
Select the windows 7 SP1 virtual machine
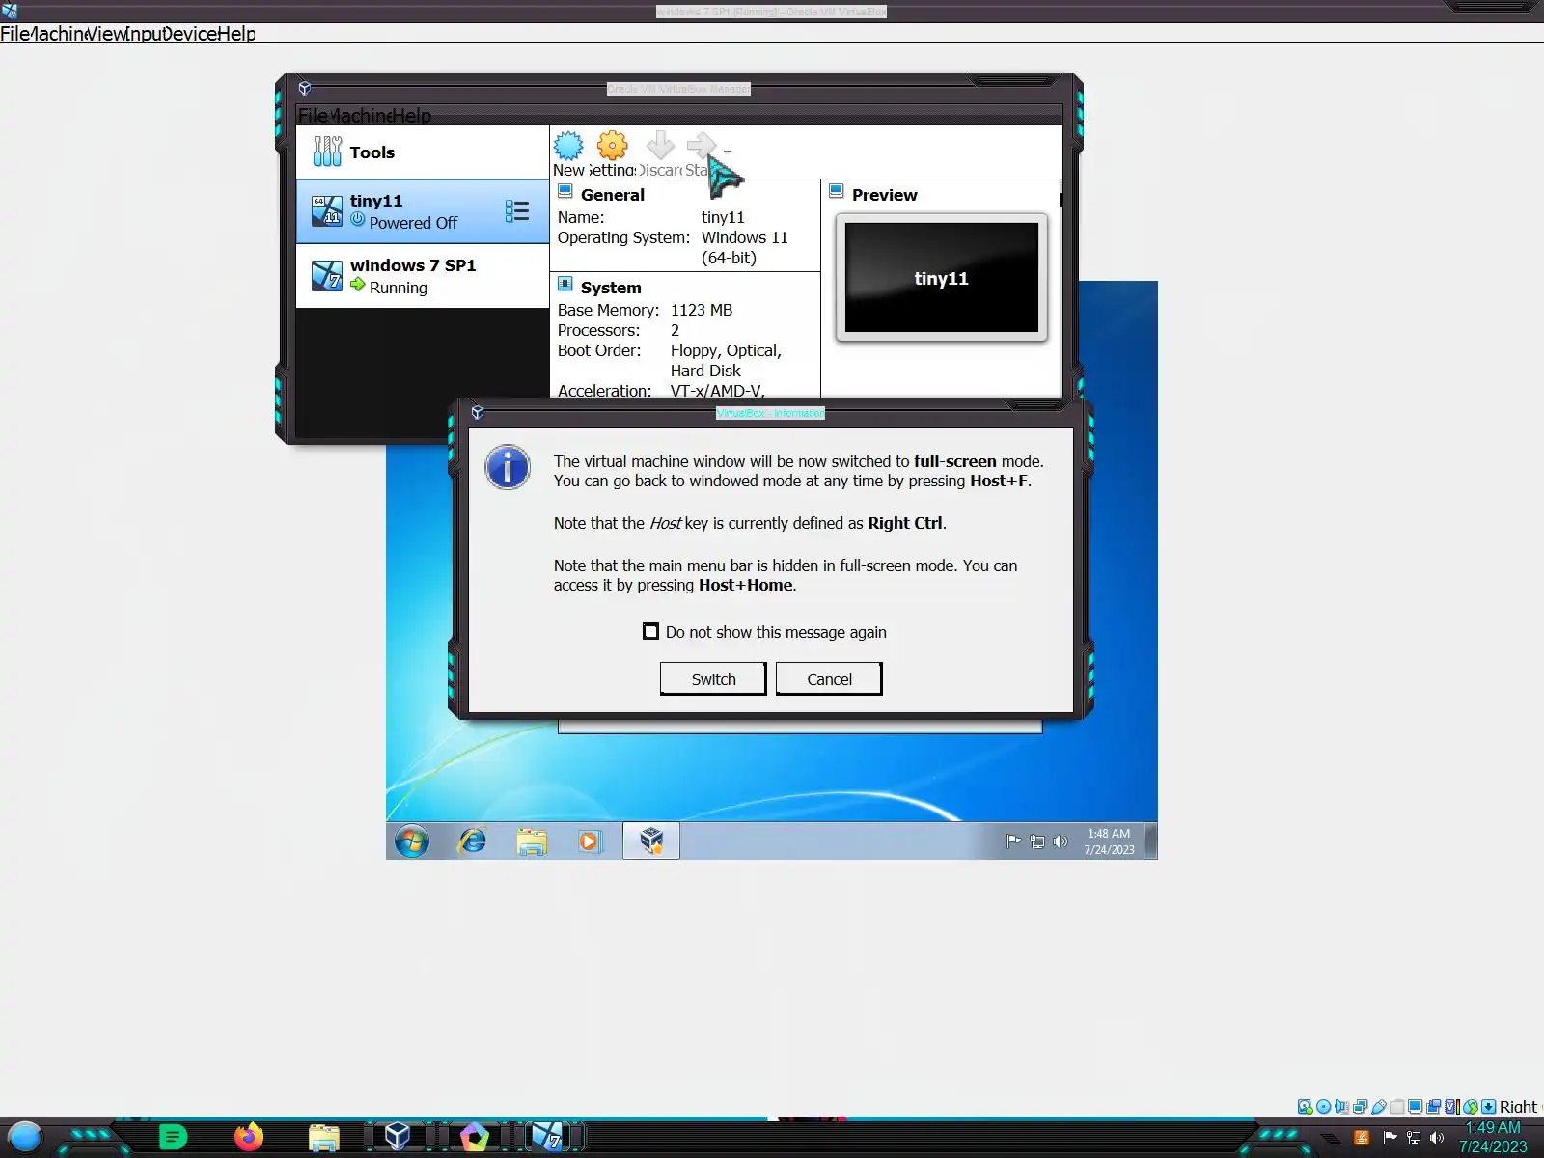point(423,276)
